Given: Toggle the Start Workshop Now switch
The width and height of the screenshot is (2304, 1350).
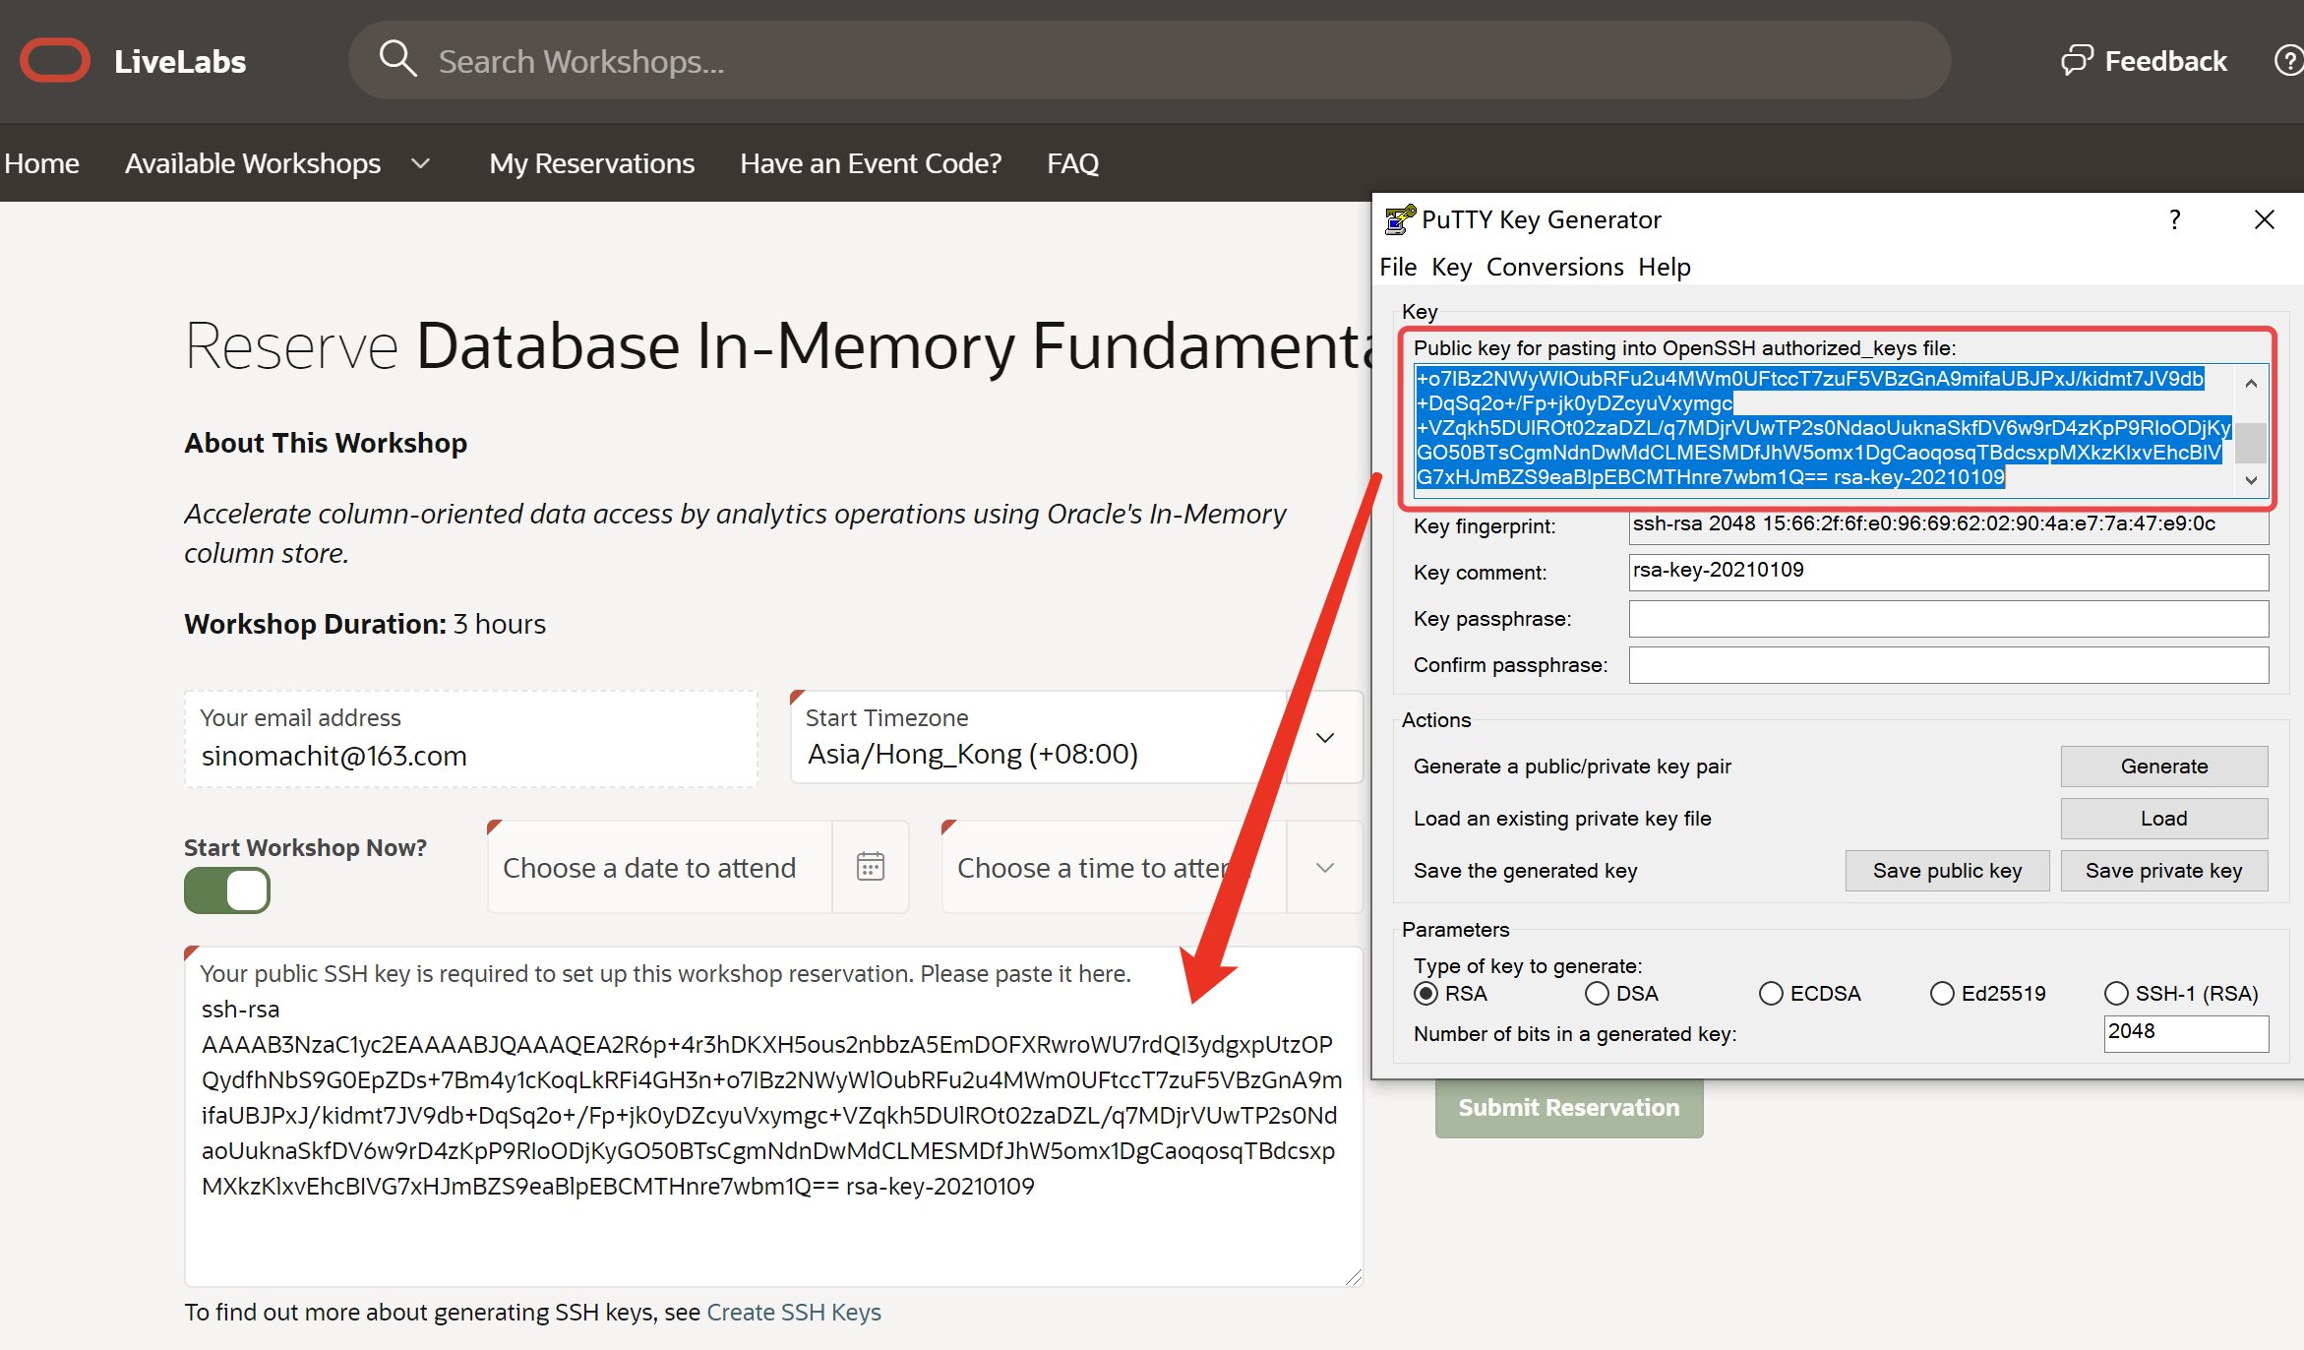Looking at the screenshot, I should click(x=227, y=890).
